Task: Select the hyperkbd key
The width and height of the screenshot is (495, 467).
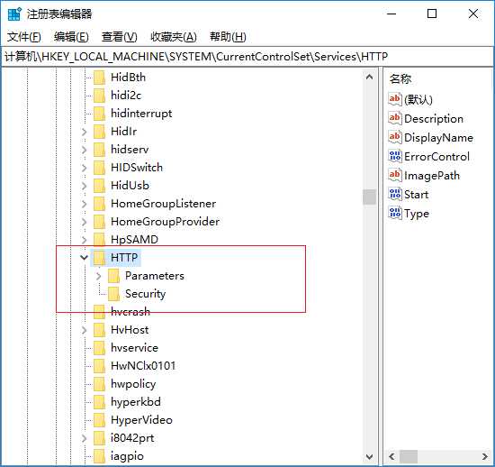Action: pos(136,402)
